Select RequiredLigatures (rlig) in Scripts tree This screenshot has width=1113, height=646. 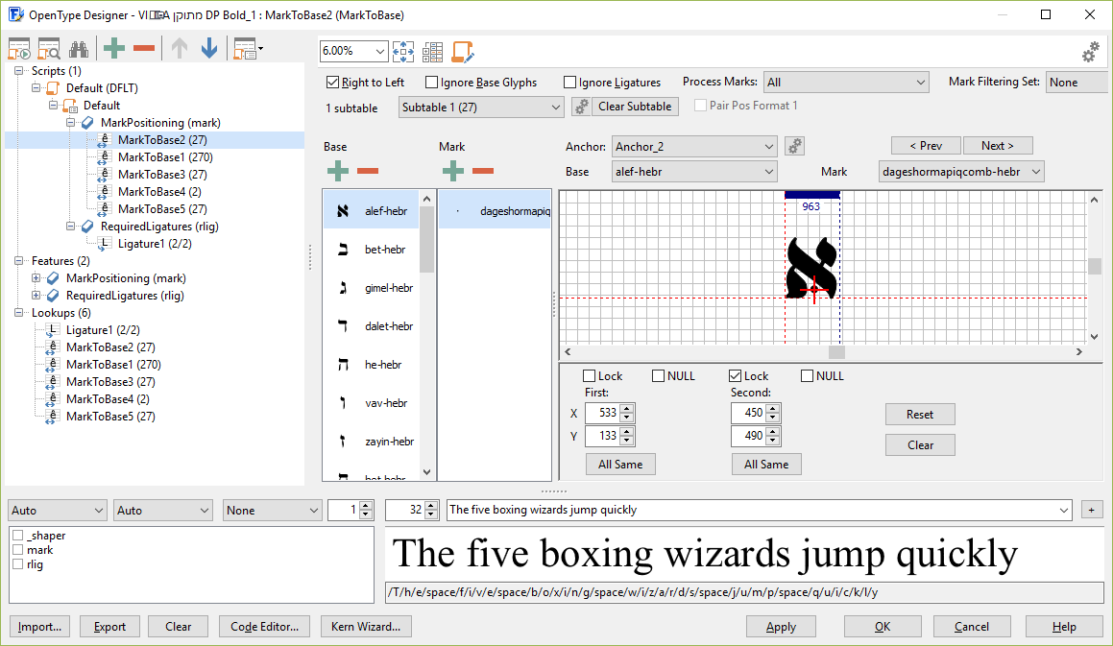click(x=159, y=227)
